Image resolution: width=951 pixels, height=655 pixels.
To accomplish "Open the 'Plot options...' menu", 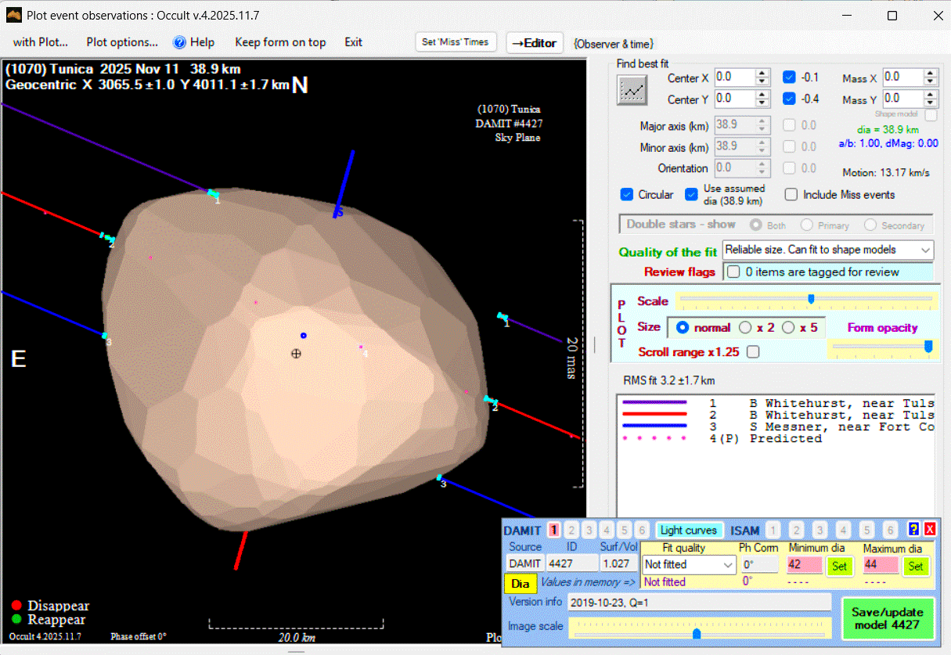I will tap(122, 42).
